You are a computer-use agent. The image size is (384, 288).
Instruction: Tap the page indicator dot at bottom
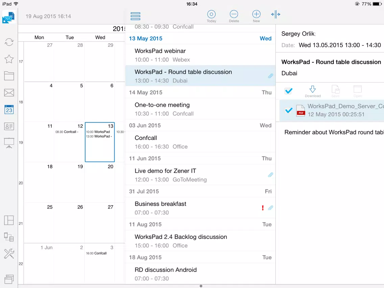(201, 286)
